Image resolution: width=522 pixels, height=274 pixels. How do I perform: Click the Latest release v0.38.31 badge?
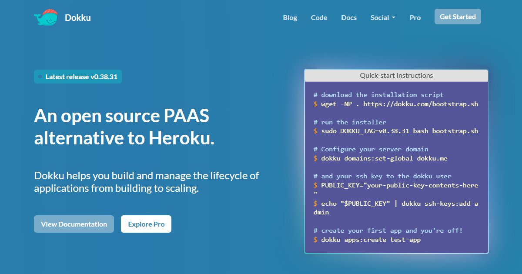[78, 77]
